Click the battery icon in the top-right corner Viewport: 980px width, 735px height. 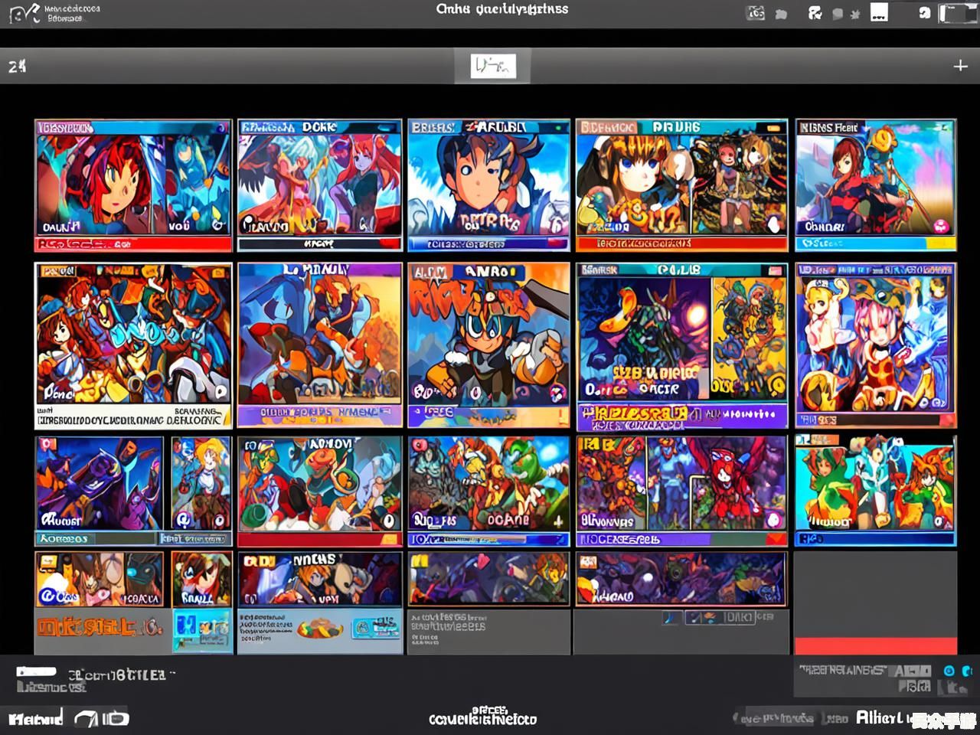pos(957,13)
